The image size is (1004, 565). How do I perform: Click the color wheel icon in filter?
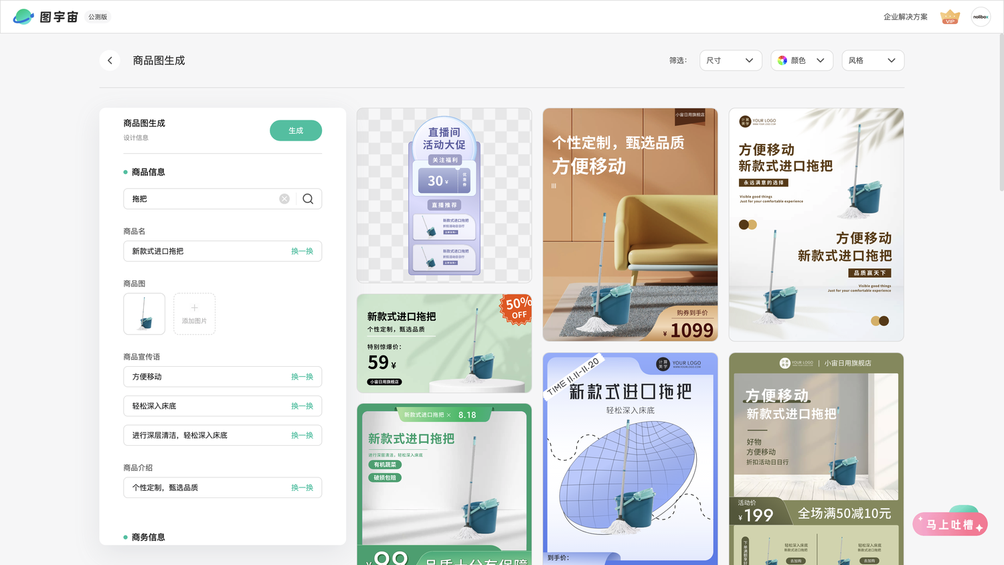pos(782,60)
